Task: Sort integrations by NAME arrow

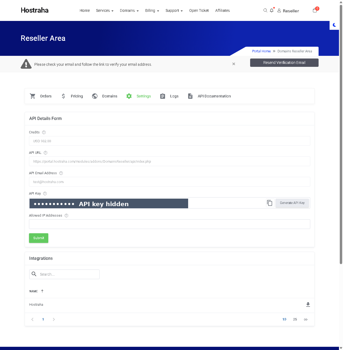Action: [42, 291]
